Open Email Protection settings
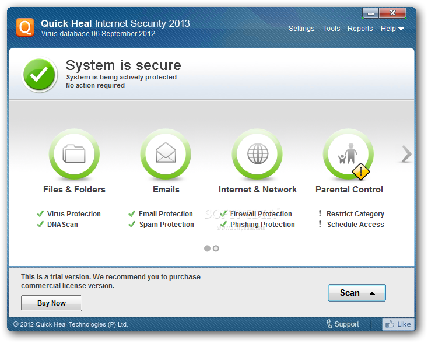This screenshot has height=343, width=428. [x=166, y=214]
